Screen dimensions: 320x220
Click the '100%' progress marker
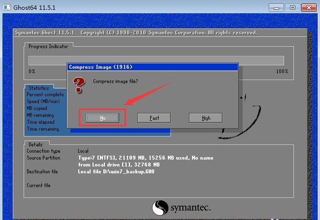[282, 71]
